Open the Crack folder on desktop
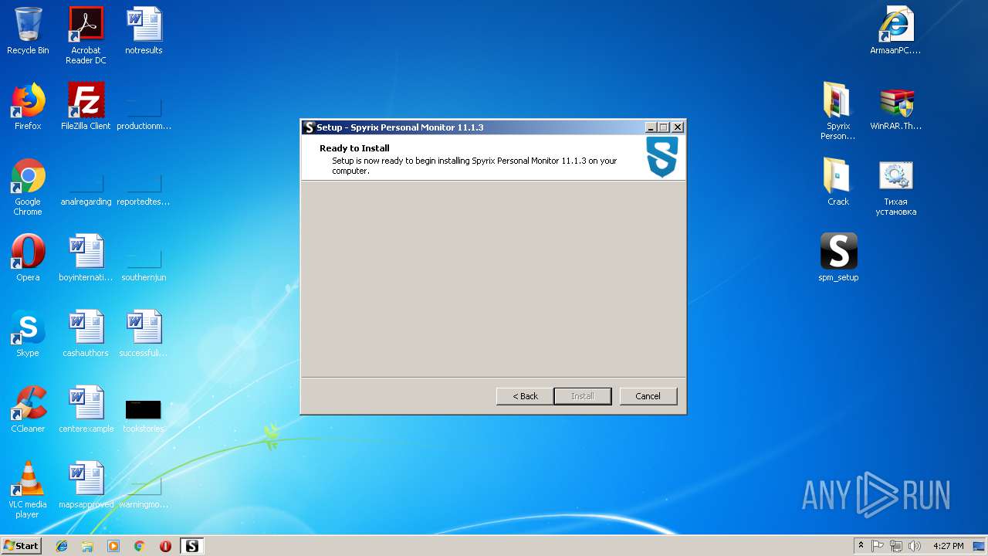The height and width of the screenshot is (556, 988). click(838, 183)
